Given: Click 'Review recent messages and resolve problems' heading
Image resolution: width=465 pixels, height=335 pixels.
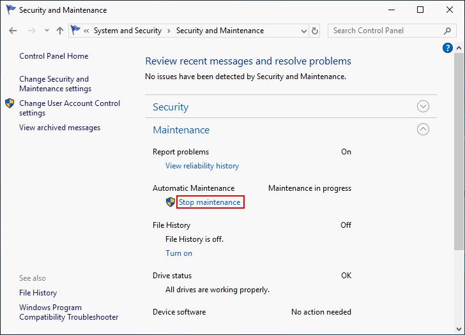Looking at the screenshot, I should coord(248,61).
